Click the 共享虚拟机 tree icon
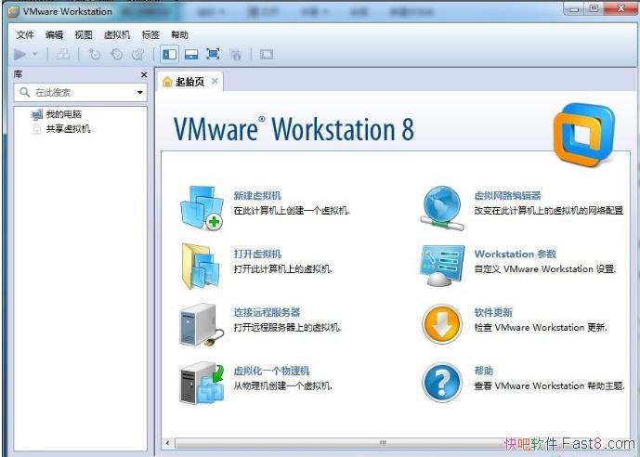This screenshot has height=457, width=640. [x=37, y=129]
